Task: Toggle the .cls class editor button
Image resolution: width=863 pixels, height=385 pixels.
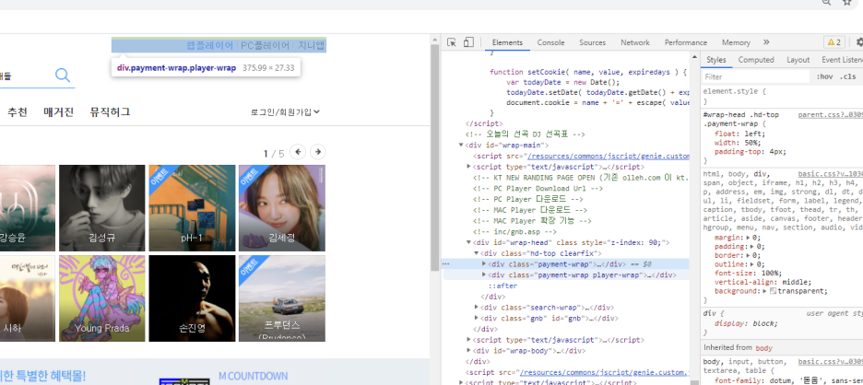Action: point(847,76)
